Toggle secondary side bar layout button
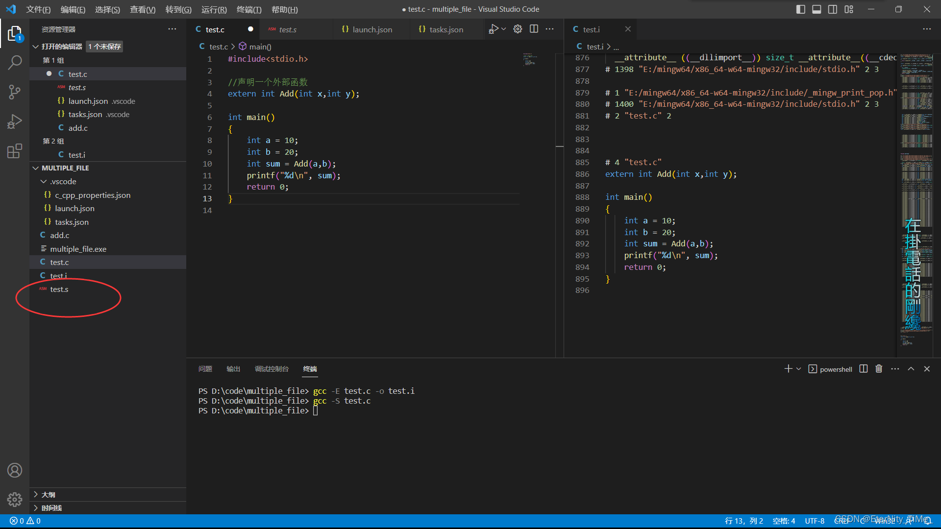 [833, 9]
